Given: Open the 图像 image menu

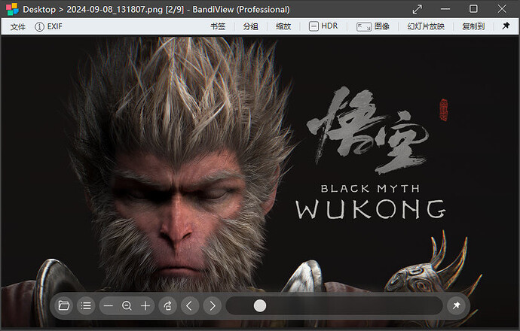Looking at the screenshot, I should (x=373, y=26).
